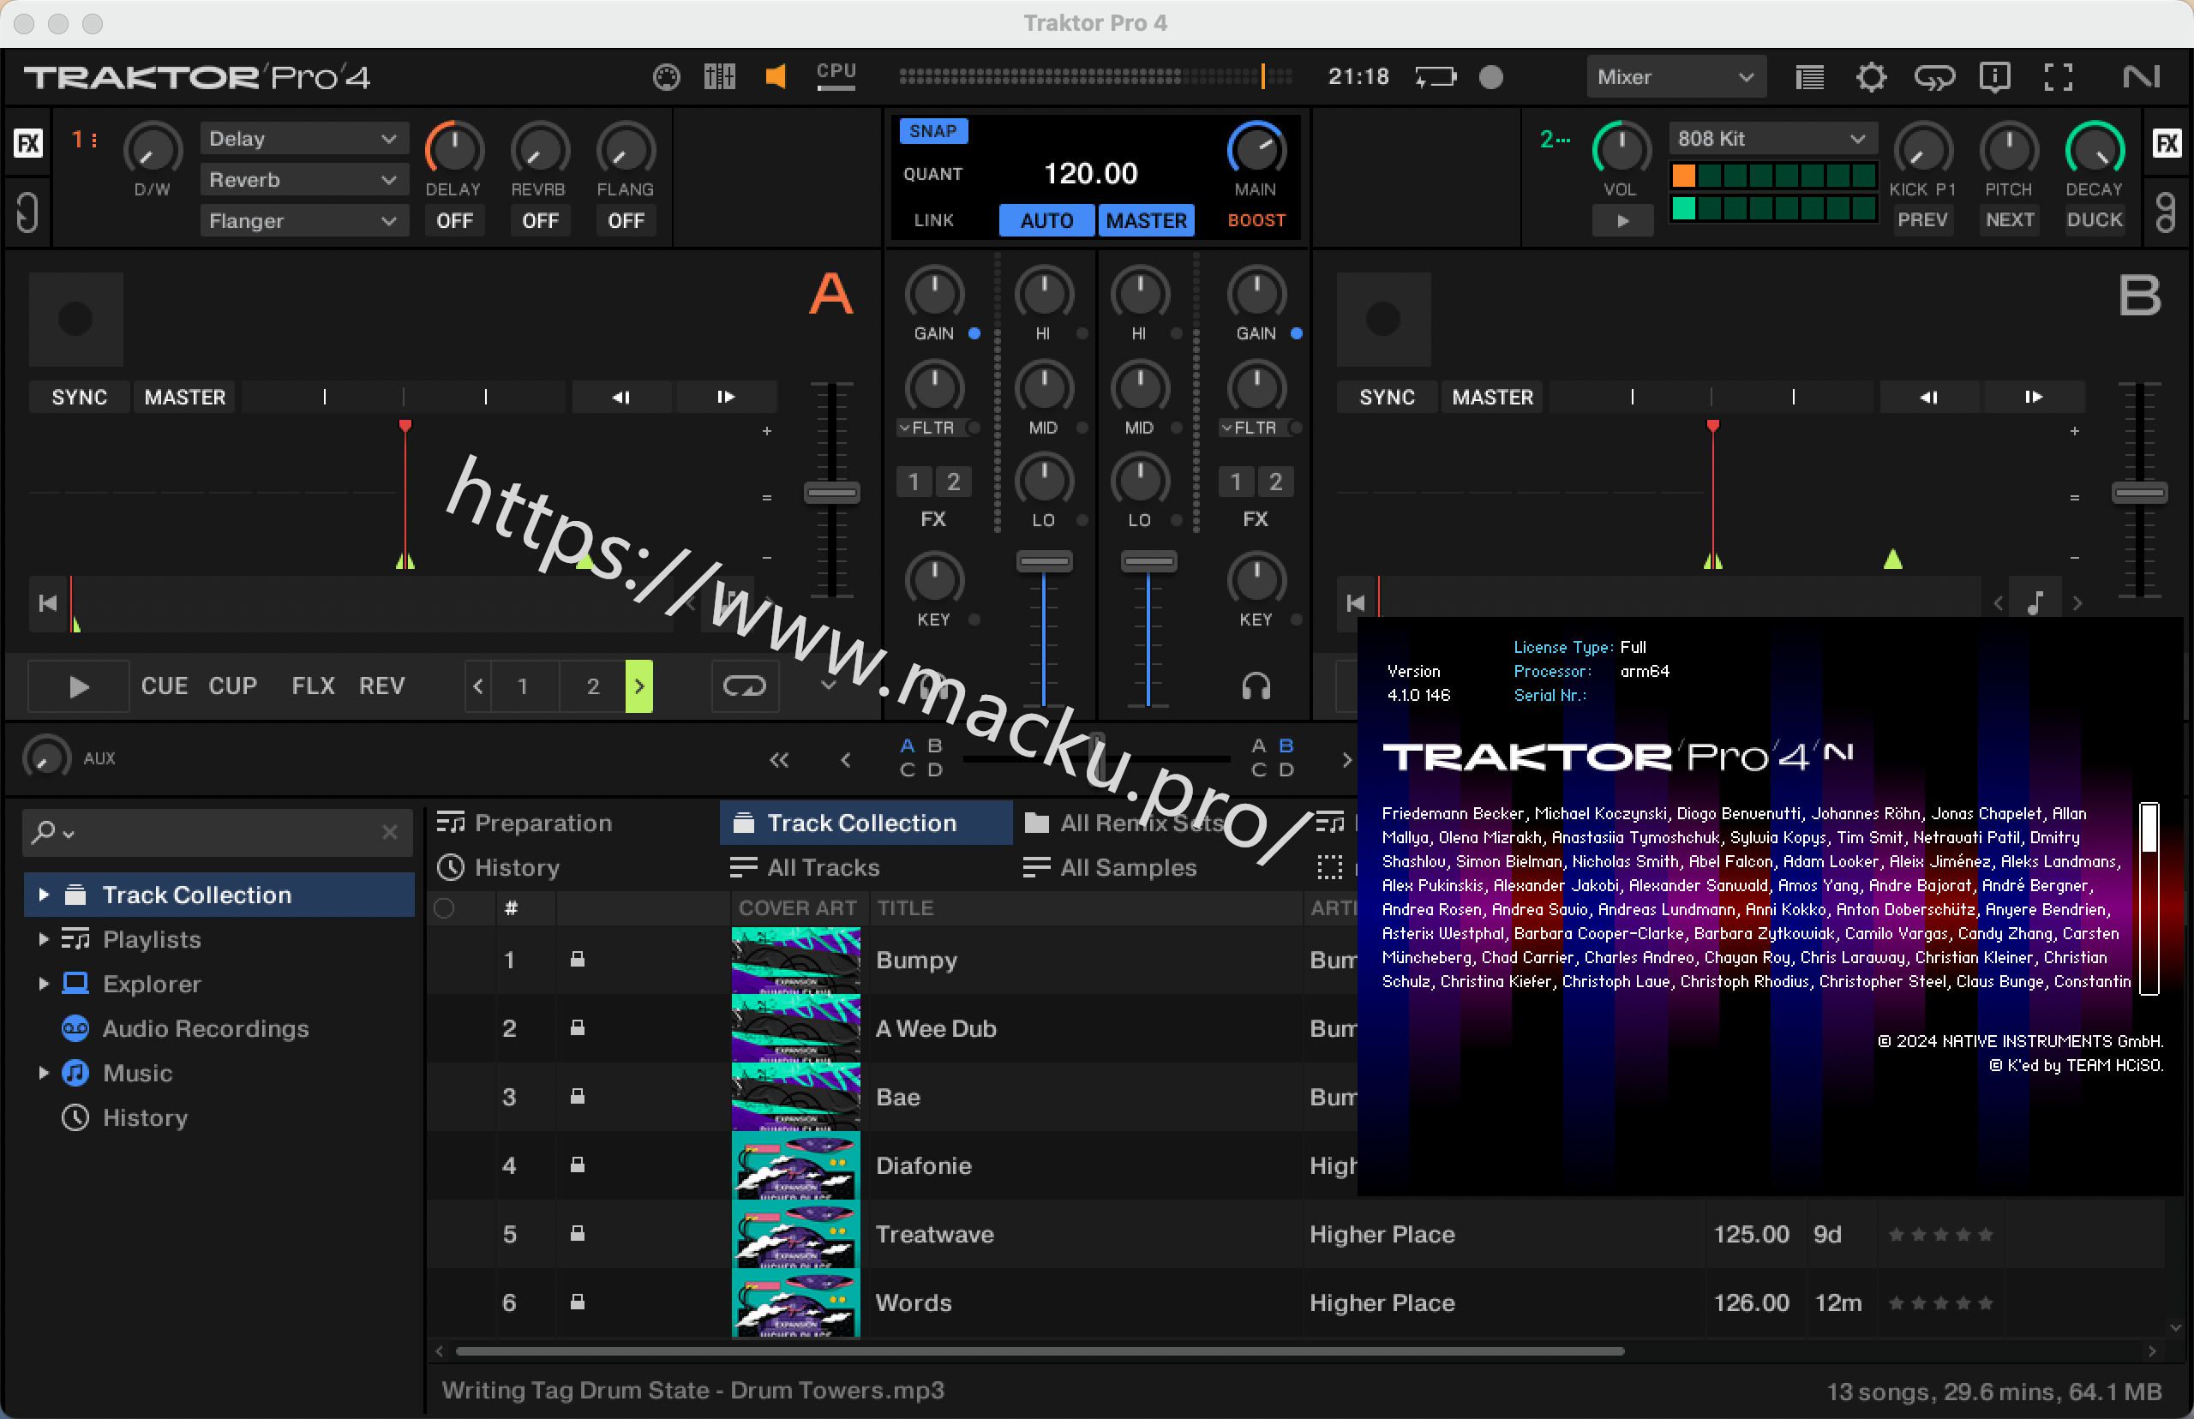Click the info panel icon in header
The width and height of the screenshot is (2194, 1419).
coord(1994,77)
